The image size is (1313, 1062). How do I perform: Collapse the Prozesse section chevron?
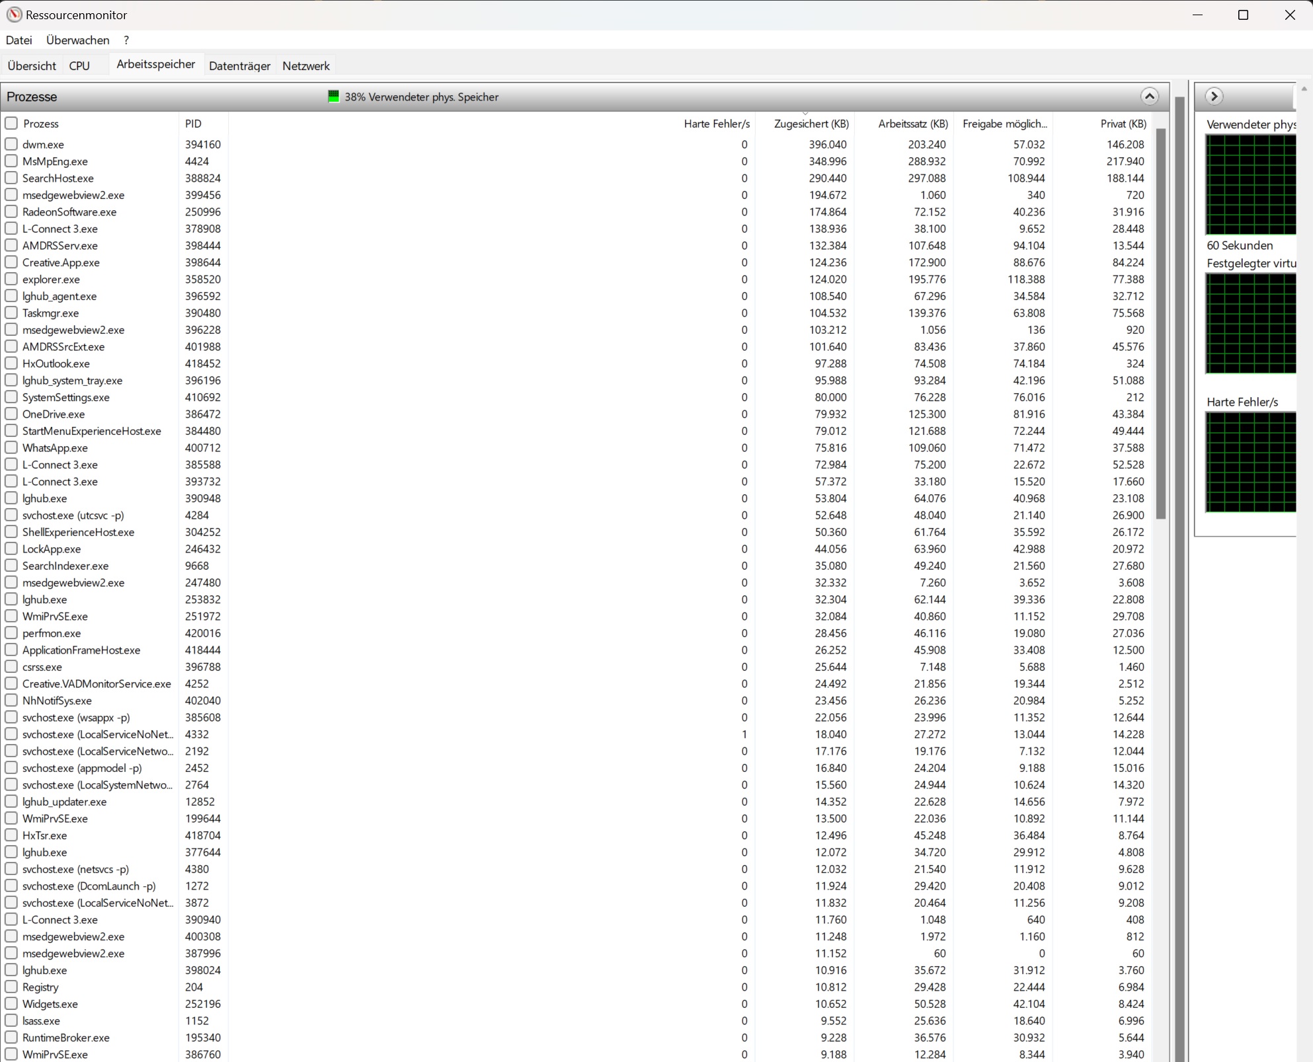1149,96
